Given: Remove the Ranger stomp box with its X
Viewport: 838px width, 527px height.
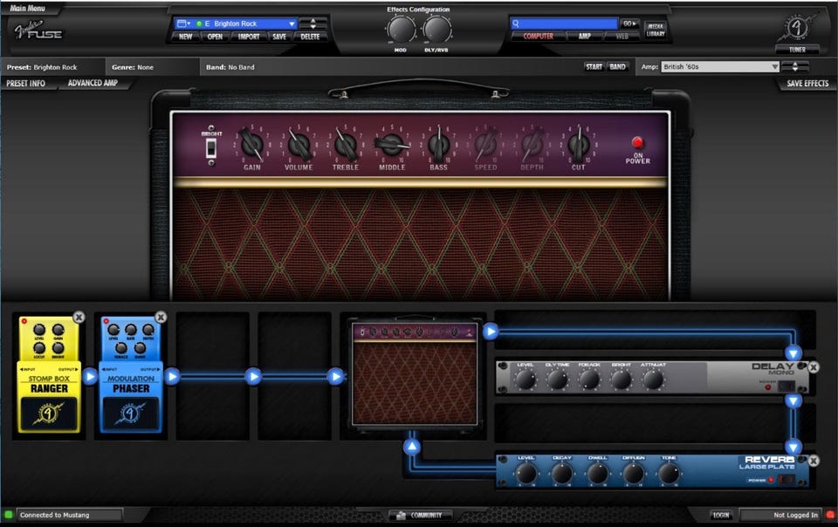Looking at the screenshot, I should 79,318.
